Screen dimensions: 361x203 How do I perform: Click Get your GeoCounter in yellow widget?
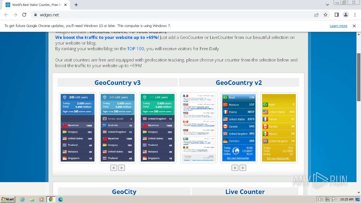278,158
